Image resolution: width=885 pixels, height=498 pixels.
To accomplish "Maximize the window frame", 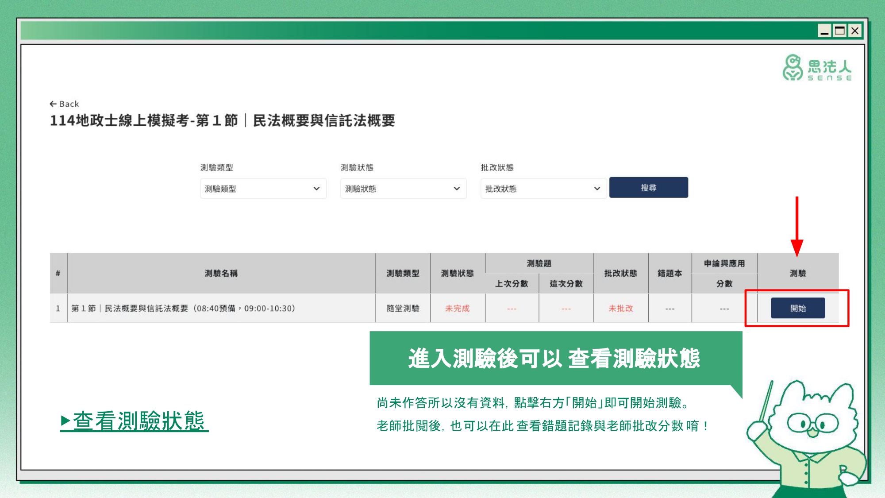I will pos(839,31).
